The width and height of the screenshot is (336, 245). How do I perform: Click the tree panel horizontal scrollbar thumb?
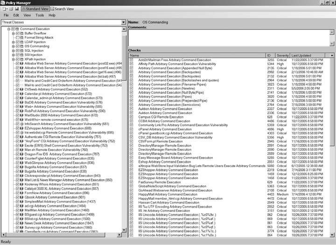point(55,235)
